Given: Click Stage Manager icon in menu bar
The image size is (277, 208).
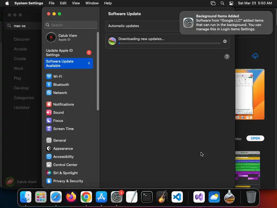Looking at the screenshot, I should 213,3.
